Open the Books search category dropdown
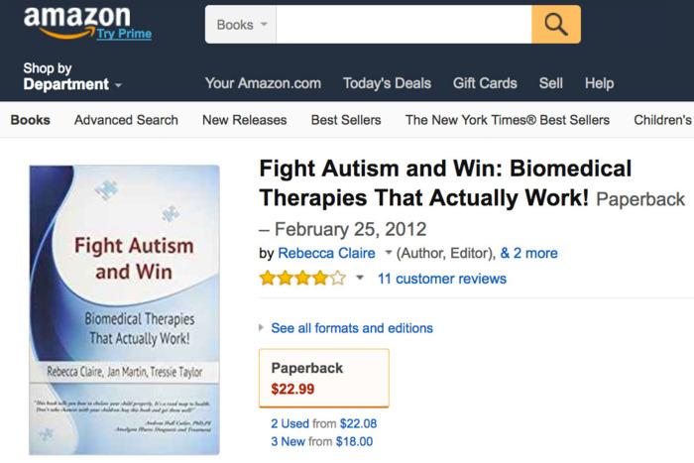The width and height of the screenshot is (694, 463). 241,25
